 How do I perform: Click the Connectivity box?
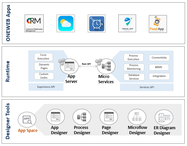click(159, 58)
